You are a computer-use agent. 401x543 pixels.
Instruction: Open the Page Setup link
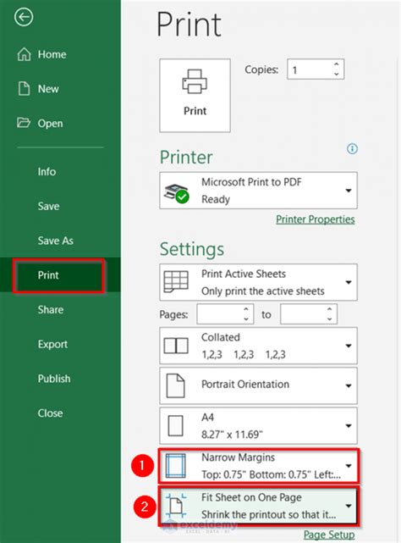point(329,535)
